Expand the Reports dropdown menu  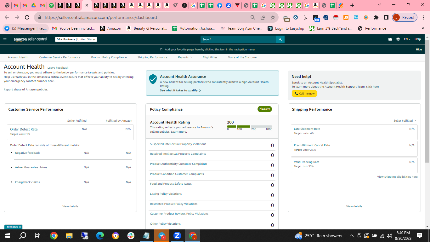coord(185,57)
